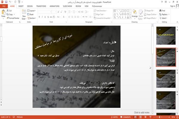Click the PERSIAN language indicator

(20, 117)
